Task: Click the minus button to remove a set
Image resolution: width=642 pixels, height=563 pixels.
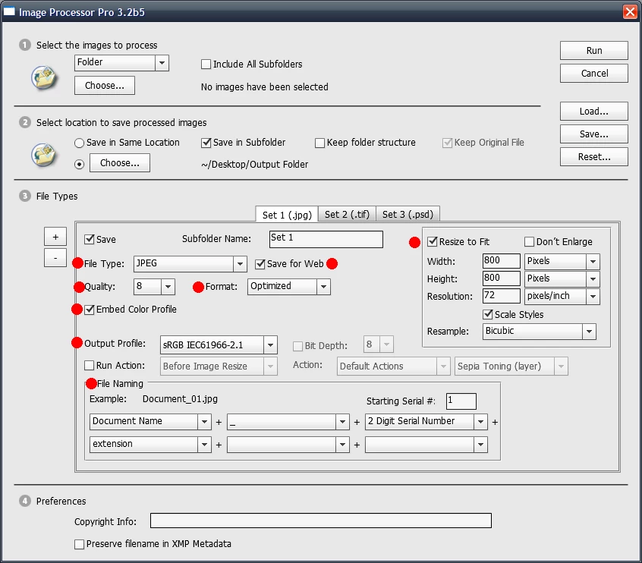Action: point(55,257)
